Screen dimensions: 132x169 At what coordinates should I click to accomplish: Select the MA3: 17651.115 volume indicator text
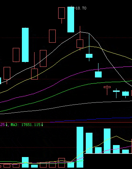pyautogui.click(x=25, y=125)
